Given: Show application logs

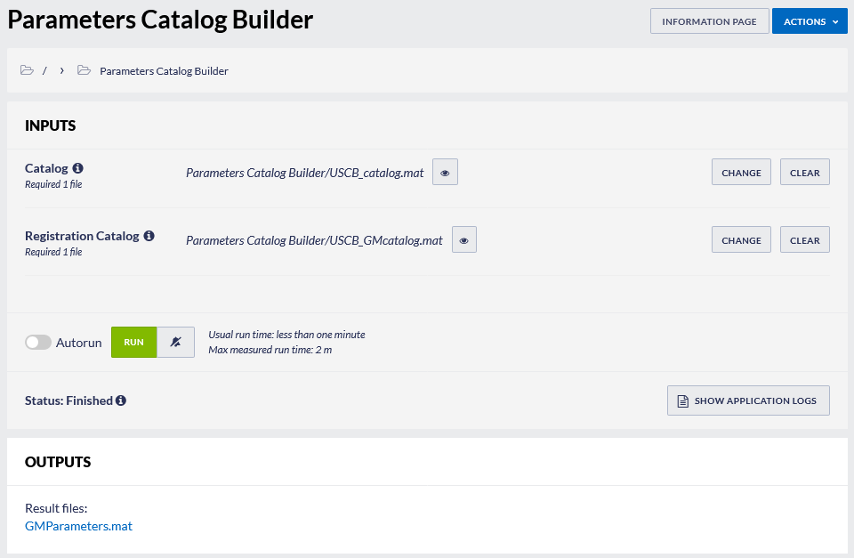Looking at the screenshot, I should (x=748, y=400).
